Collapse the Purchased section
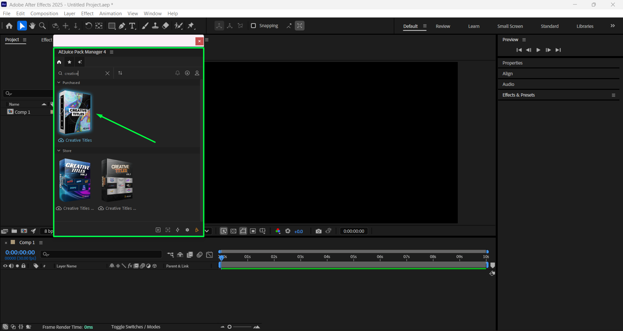 59,83
